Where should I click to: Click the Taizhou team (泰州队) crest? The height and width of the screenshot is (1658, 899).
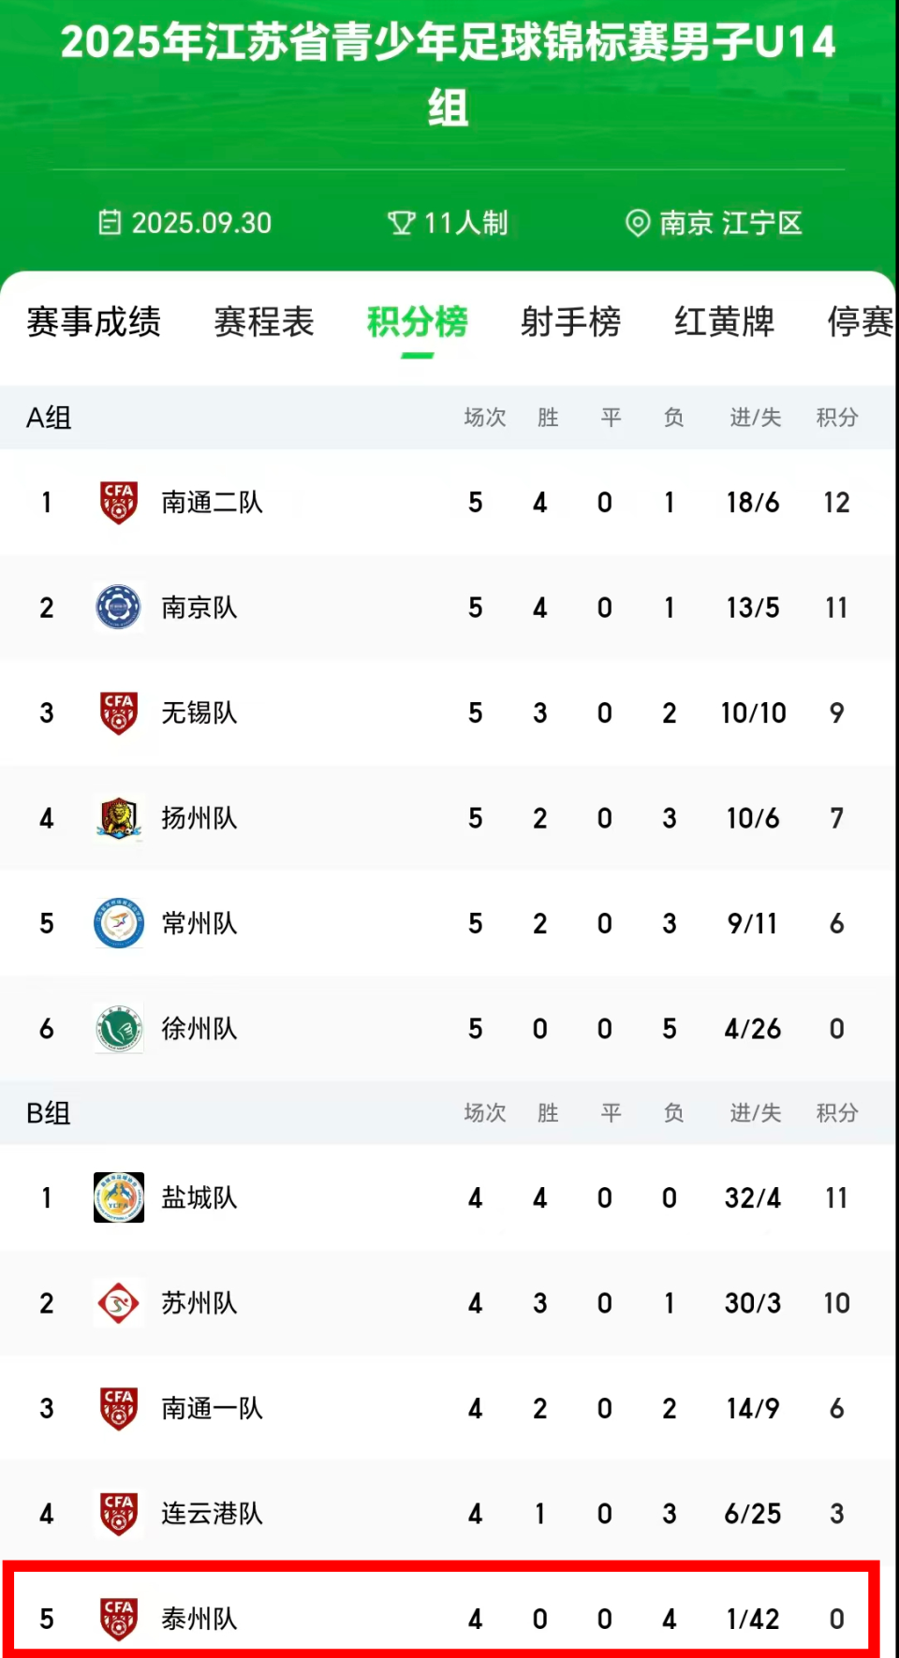click(119, 1619)
